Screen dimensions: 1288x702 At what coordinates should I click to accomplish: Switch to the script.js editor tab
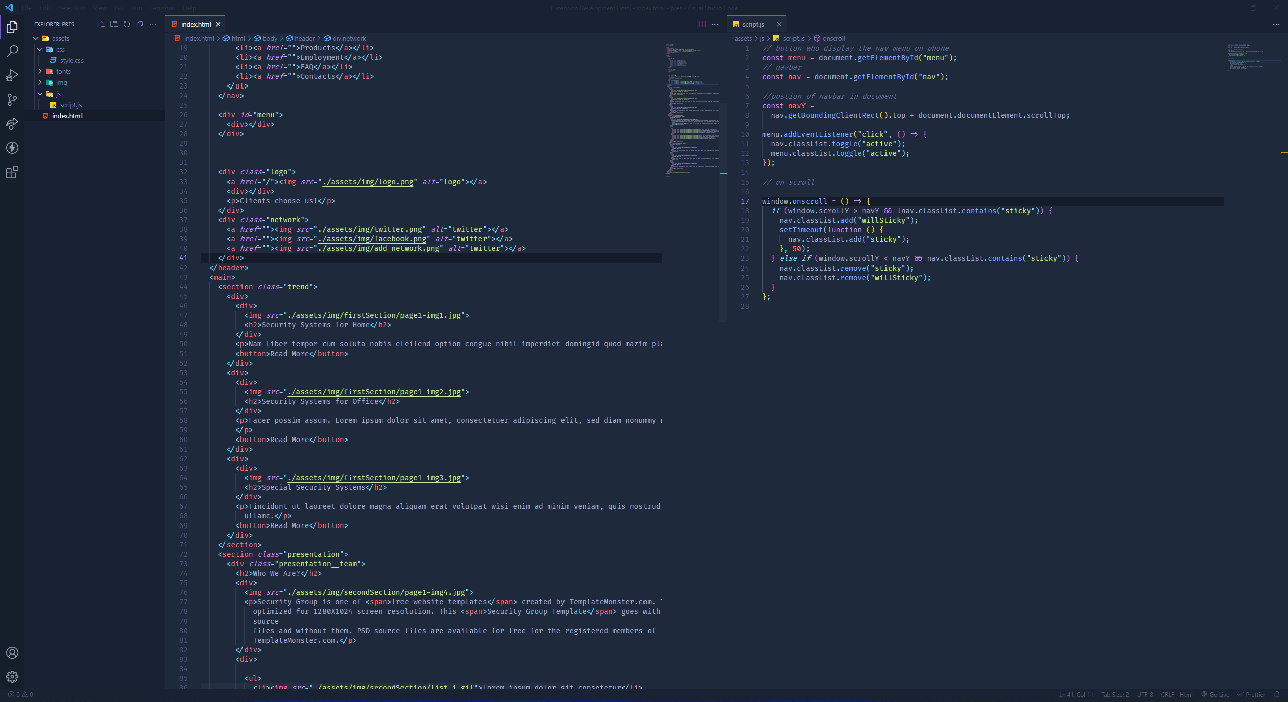[x=753, y=24]
